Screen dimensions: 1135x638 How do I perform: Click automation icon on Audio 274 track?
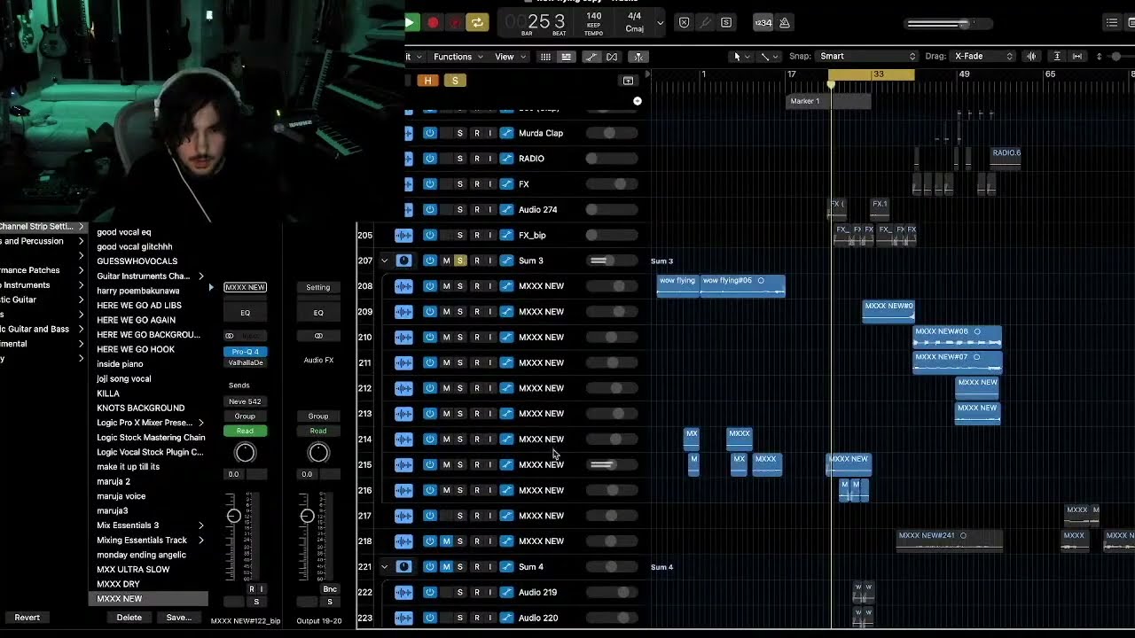click(506, 210)
